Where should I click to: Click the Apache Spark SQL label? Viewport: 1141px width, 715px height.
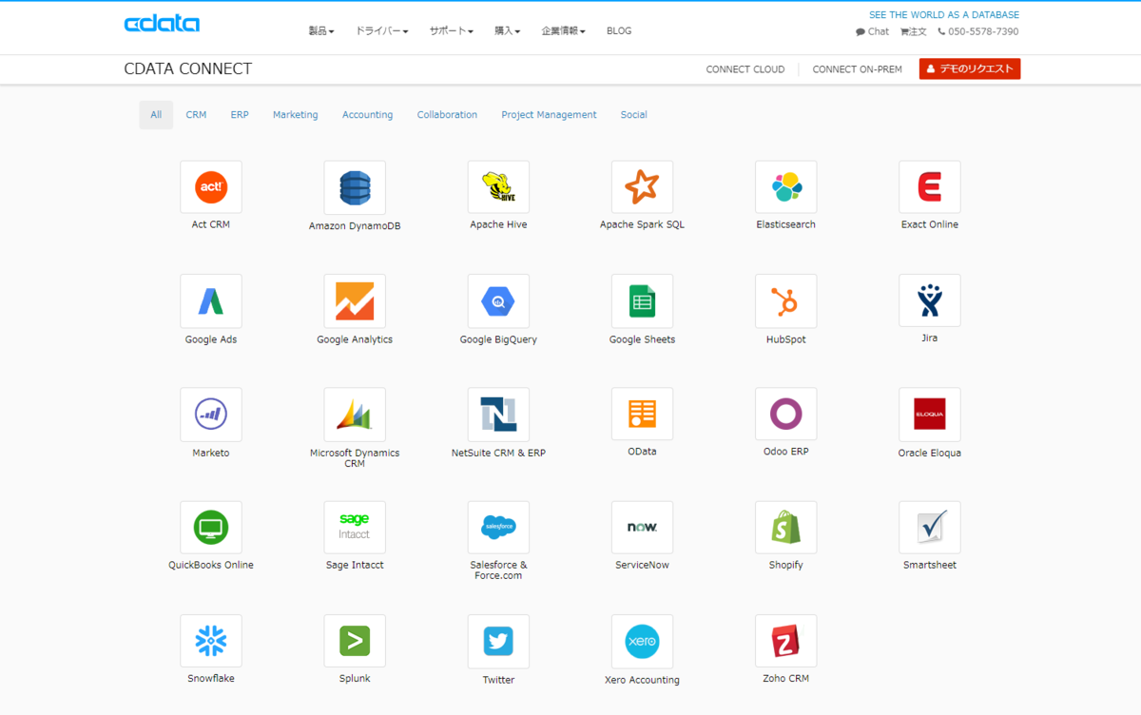tap(642, 225)
